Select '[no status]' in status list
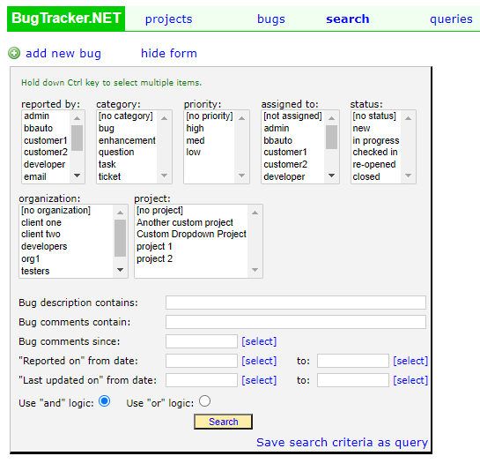 (376, 116)
